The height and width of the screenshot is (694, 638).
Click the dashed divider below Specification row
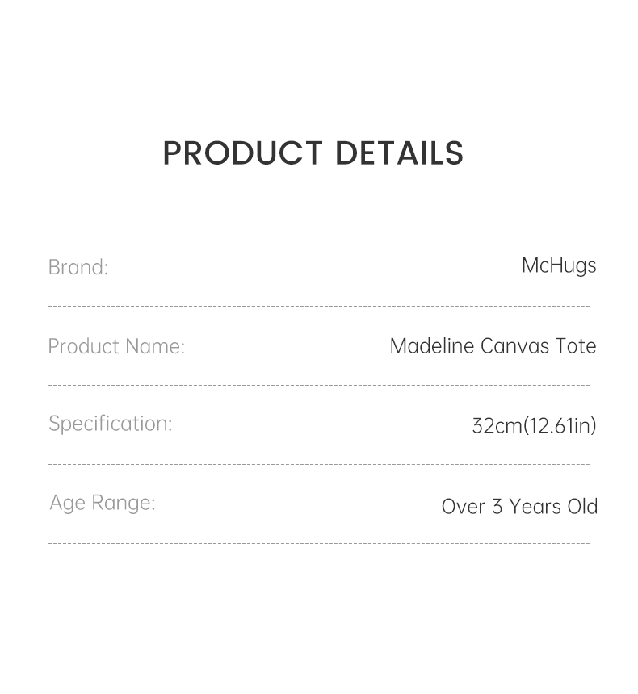point(319,465)
